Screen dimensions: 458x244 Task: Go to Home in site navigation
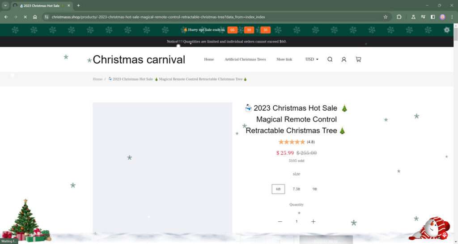click(x=209, y=59)
